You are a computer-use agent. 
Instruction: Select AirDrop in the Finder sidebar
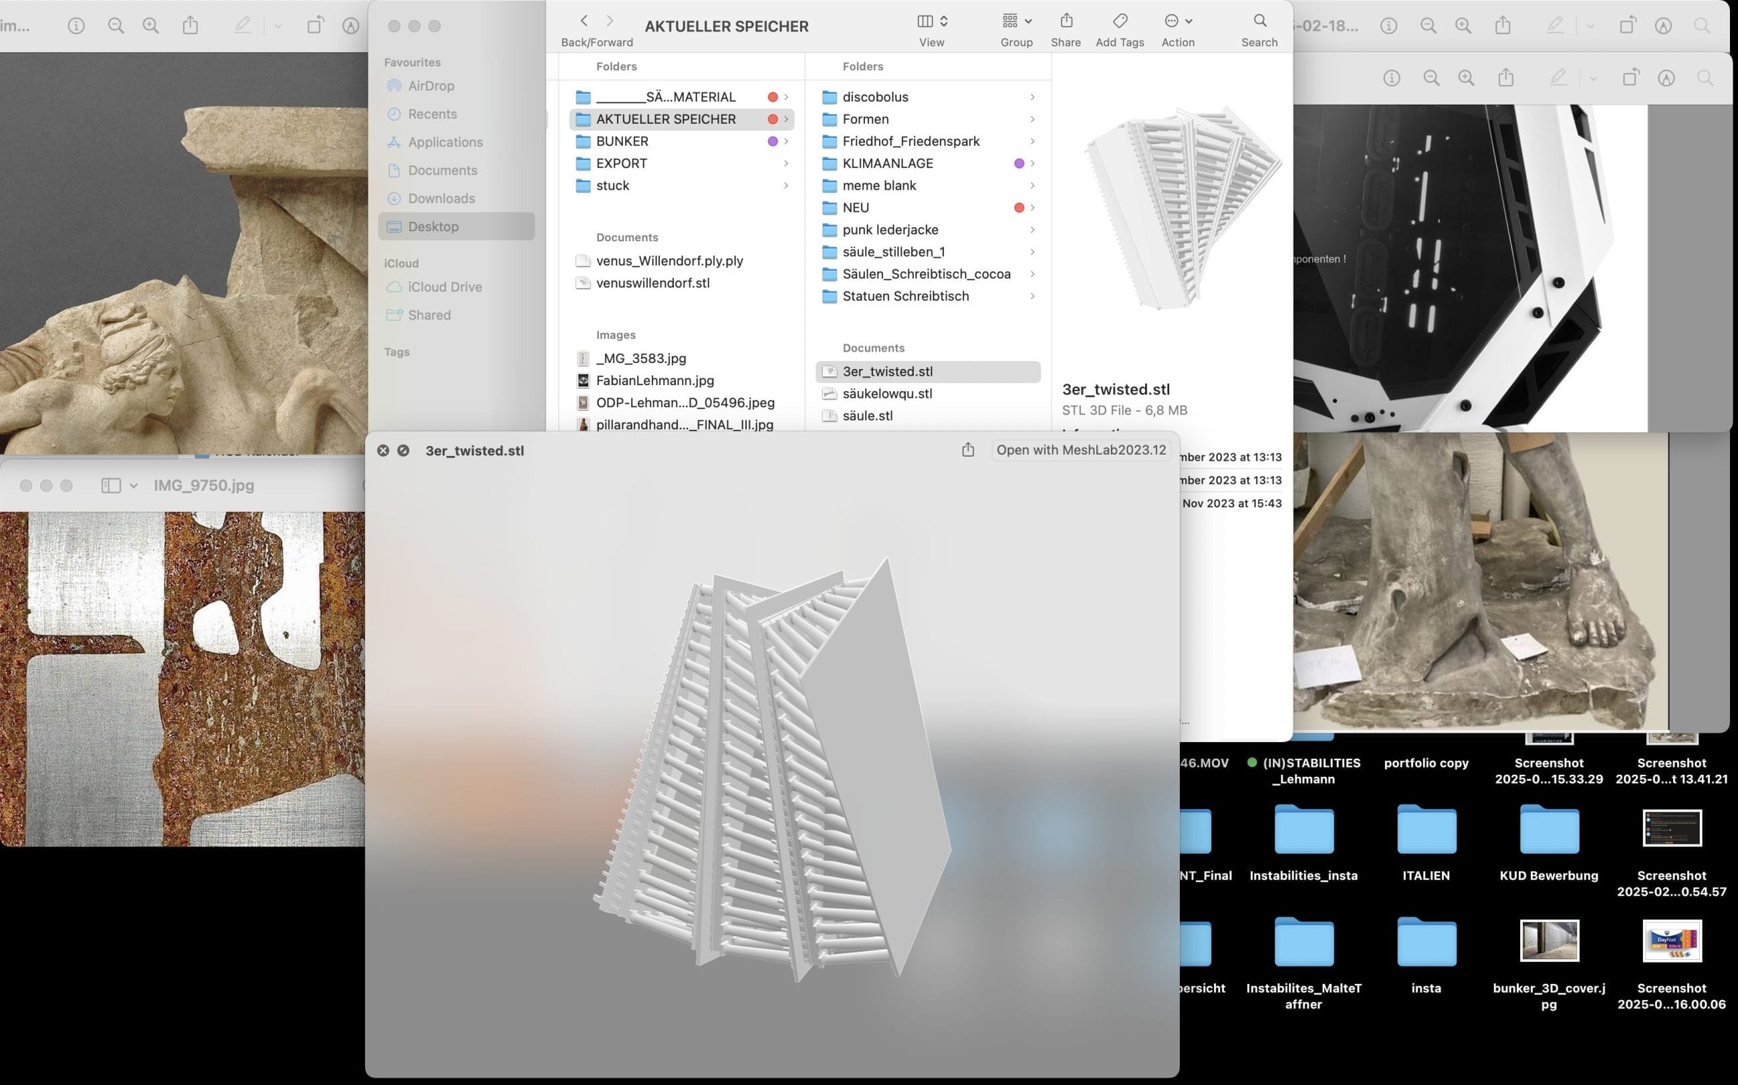tap(430, 86)
